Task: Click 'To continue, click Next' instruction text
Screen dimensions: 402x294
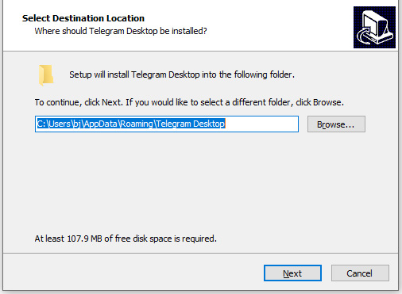Action: point(189,102)
